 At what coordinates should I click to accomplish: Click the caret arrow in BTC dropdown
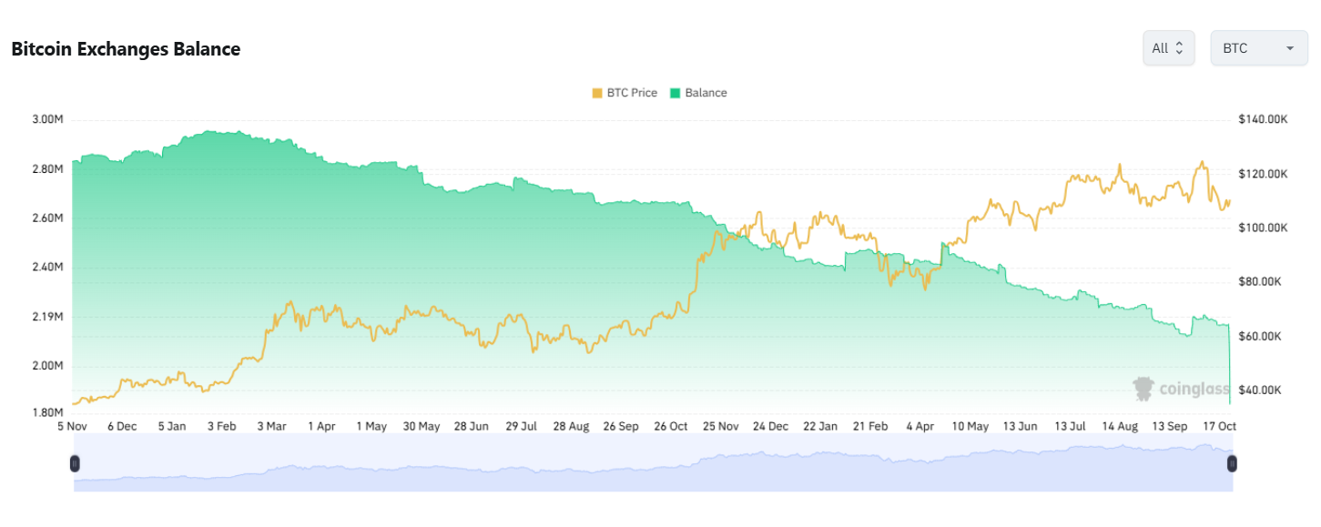click(1290, 49)
